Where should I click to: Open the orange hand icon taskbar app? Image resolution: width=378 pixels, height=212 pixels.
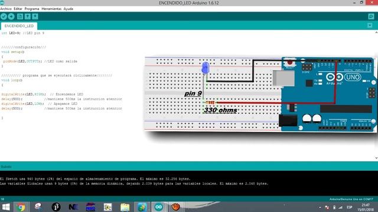point(176,207)
